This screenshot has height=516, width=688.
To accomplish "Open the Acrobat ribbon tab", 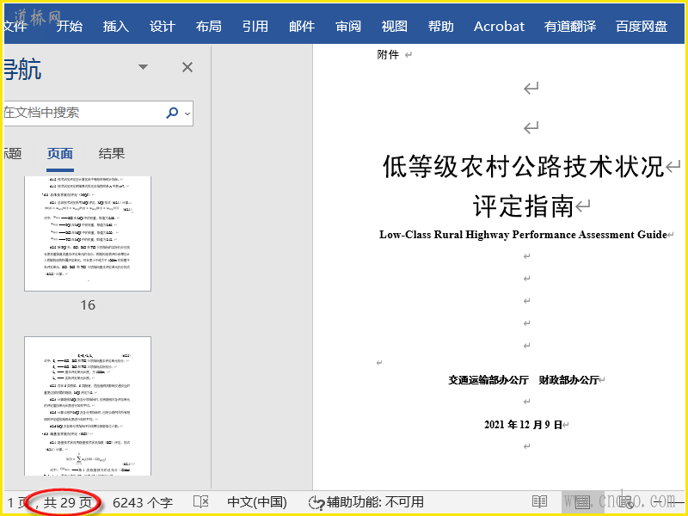I will (499, 27).
